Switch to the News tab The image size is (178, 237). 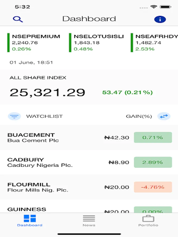pyautogui.click(x=89, y=220)
